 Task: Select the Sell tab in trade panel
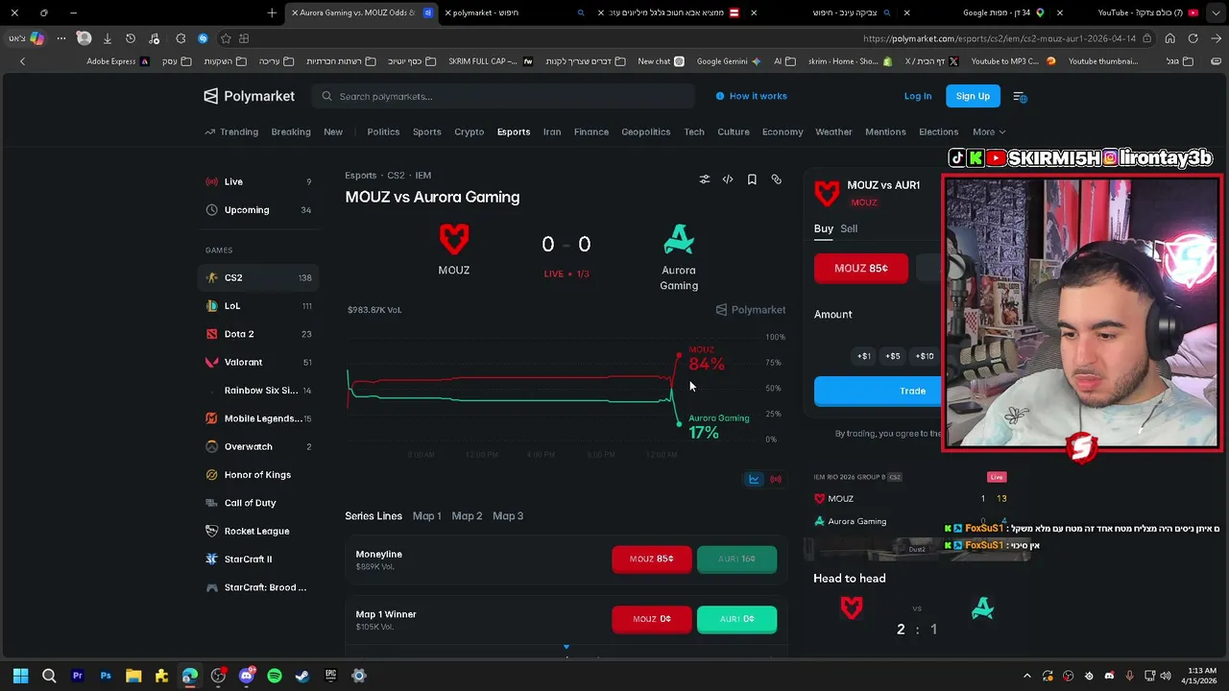[849, 228]
